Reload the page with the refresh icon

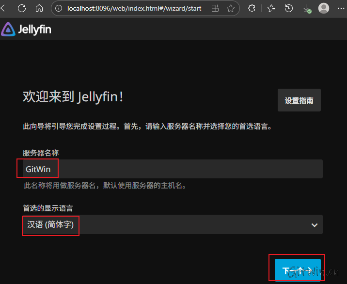tap(22, 8)
